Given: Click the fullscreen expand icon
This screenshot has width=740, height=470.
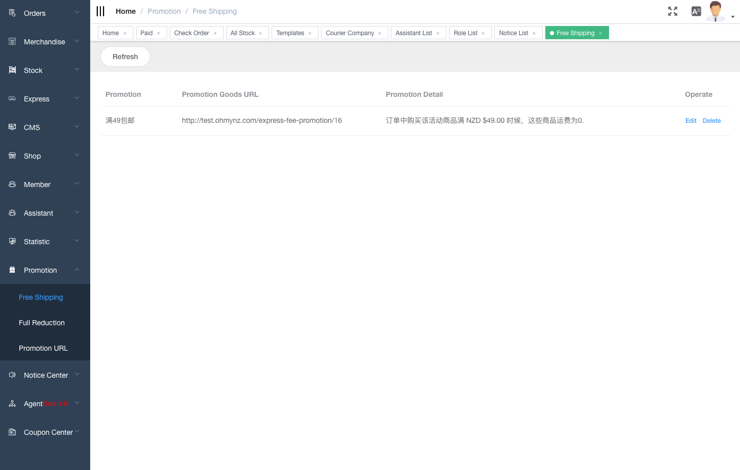Looking at the screenshot, I should [672, 11].
